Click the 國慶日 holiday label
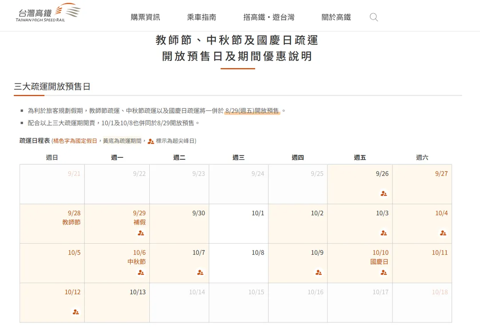This screenshot has height=329, width=480. click(x=379, y=261)
